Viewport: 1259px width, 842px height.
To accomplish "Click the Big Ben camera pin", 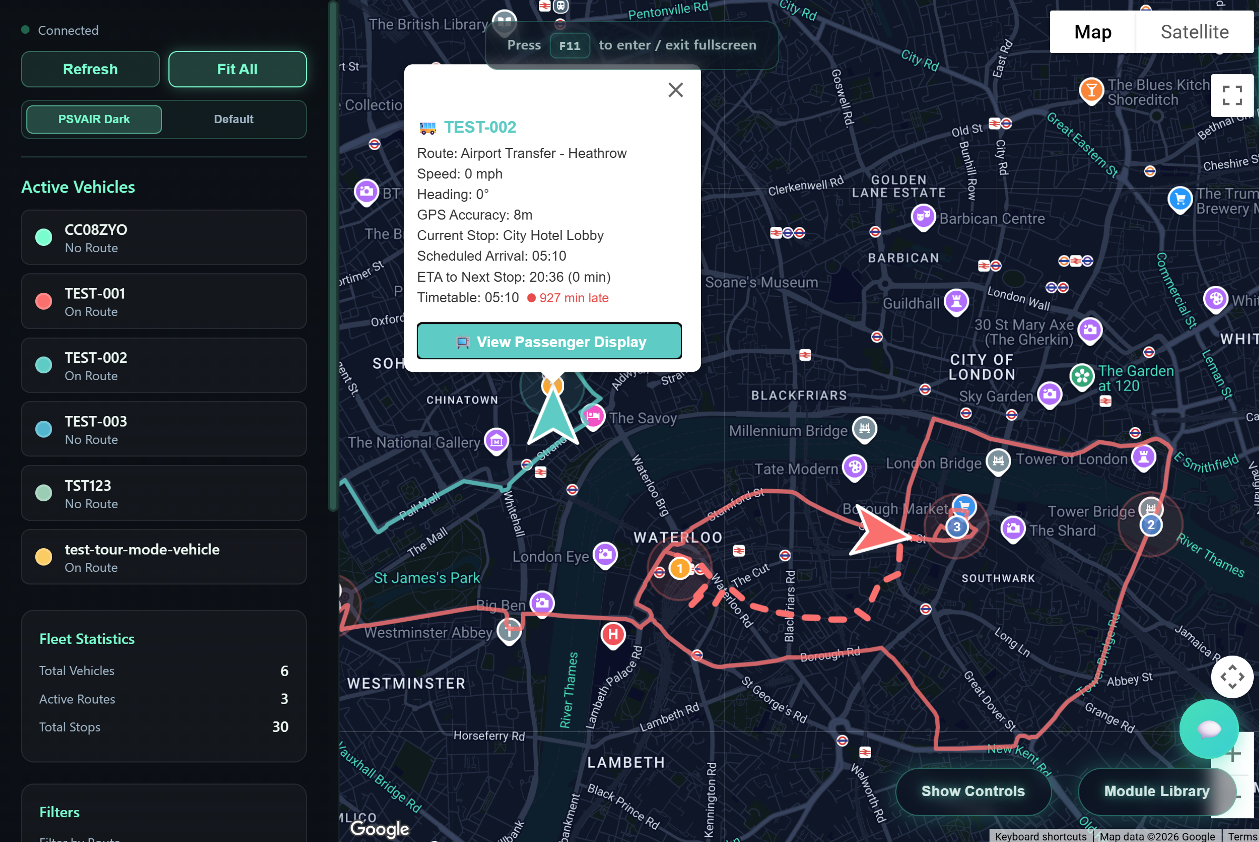I will [542, 603].
